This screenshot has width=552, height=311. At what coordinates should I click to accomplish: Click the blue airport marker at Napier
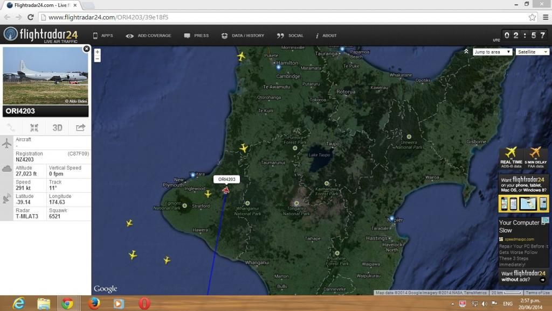pyautogui.click(x=392, y=219)
